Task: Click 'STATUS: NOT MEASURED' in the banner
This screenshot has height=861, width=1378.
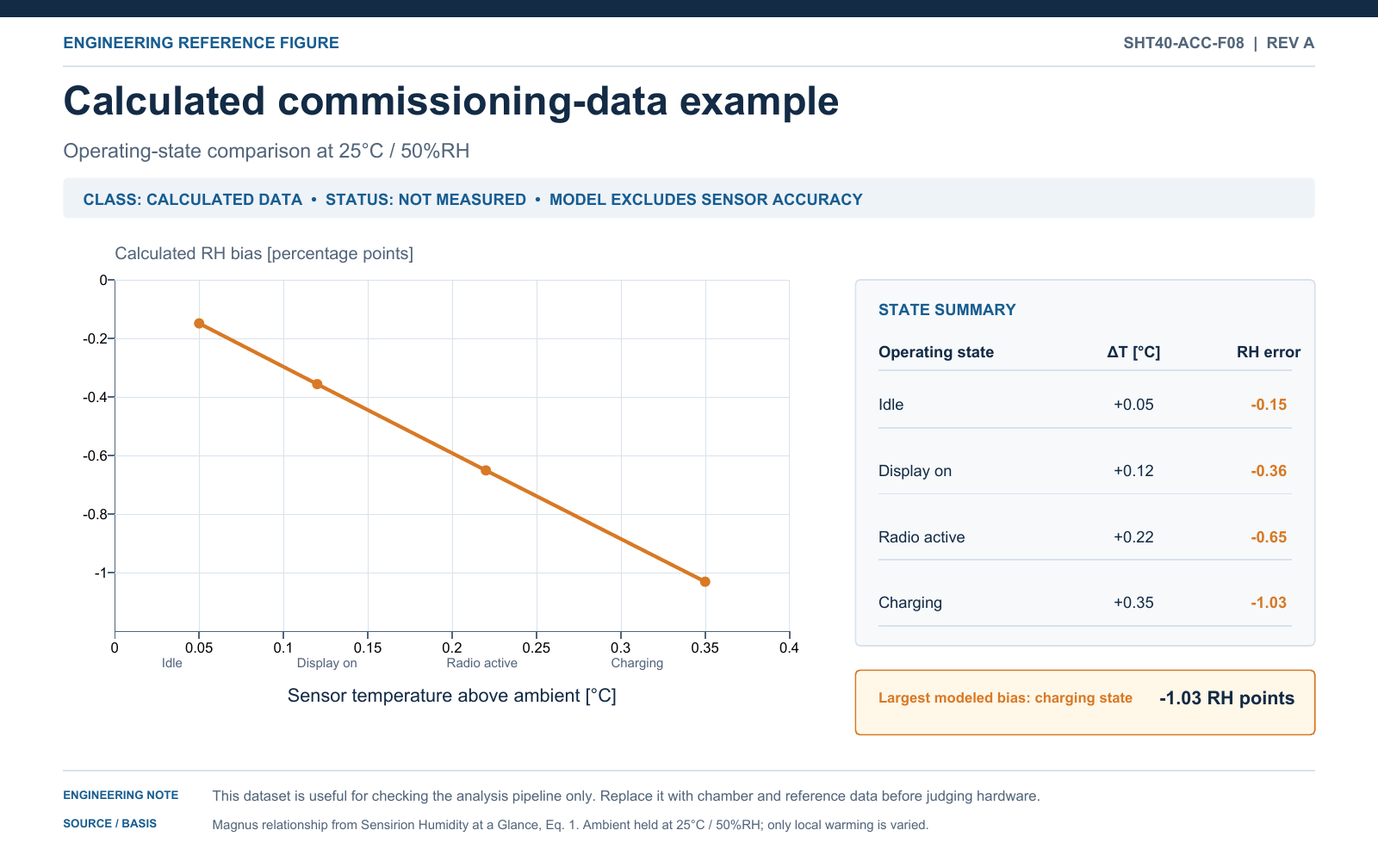Action: point(425,200)
